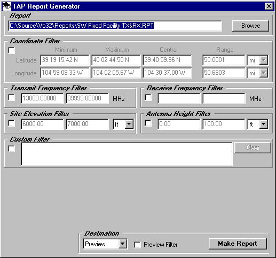The height and width of the screenshot is (258, 276).
Task: Open longitude range mi units dropdown
Action: 264,73
